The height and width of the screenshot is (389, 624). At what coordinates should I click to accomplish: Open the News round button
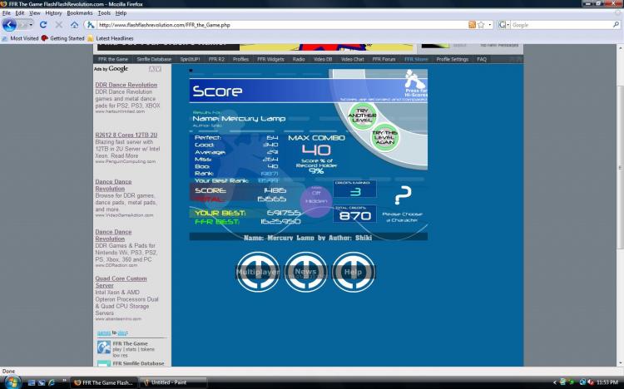pyautogui.click(x=305, y=272)
